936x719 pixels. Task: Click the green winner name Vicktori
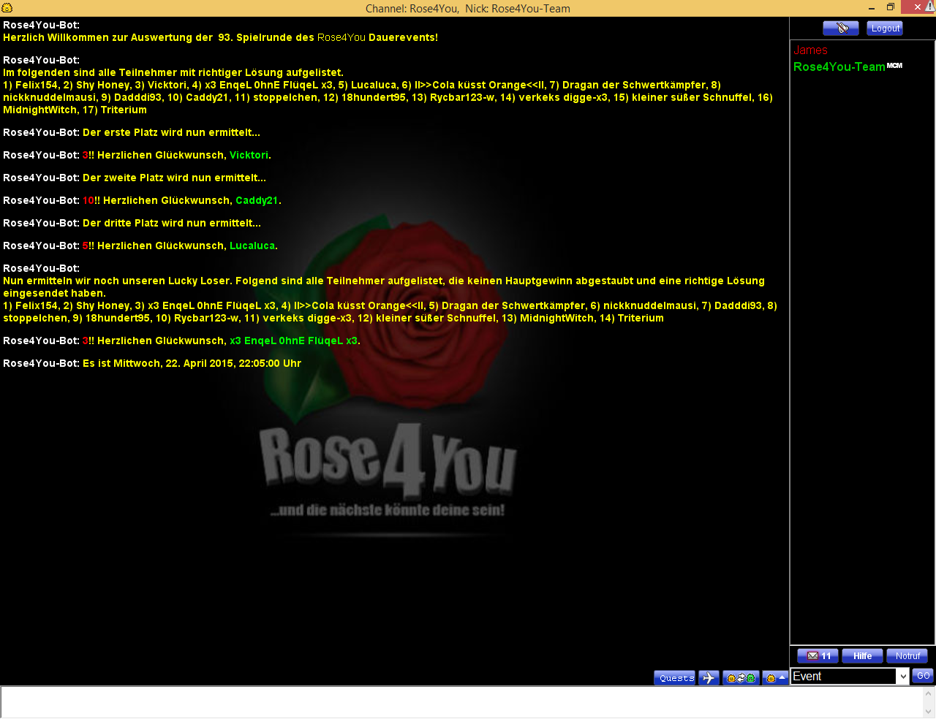pyautogui.click(x=249, y=156)
